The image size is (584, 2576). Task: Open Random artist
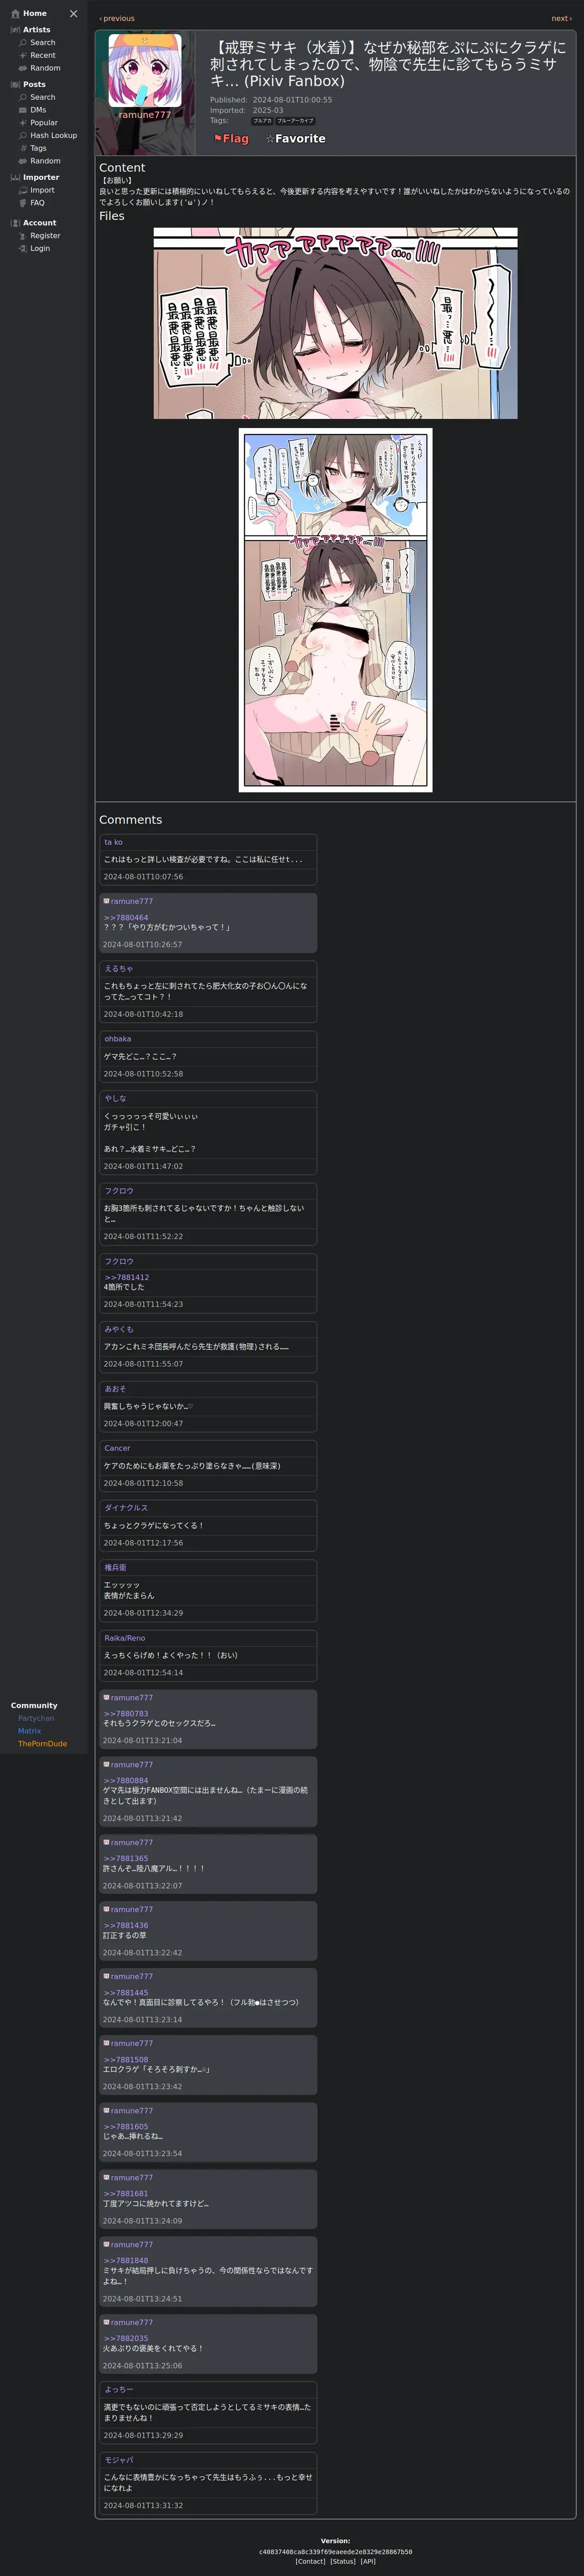pyautogui.click(x=45, y=68)
